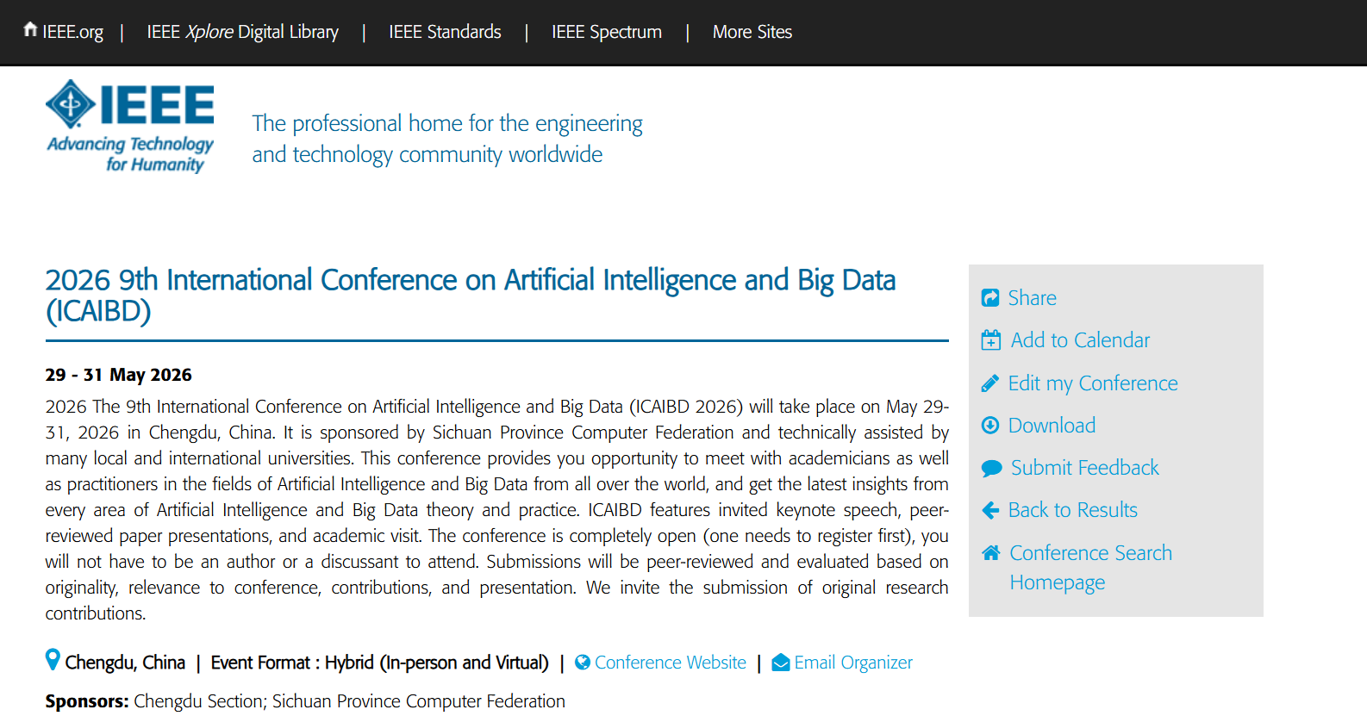Open the Conference Website link
The image size is (1367, 722).
(x=671, y=663)
